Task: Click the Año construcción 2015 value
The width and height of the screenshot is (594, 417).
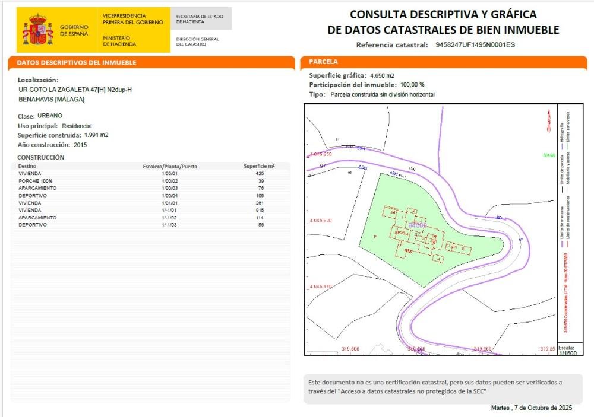Action: pos(80,144)
